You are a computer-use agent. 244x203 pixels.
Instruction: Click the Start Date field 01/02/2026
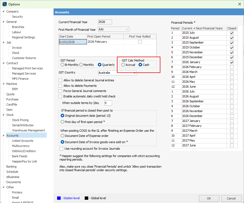pos(73,42)
